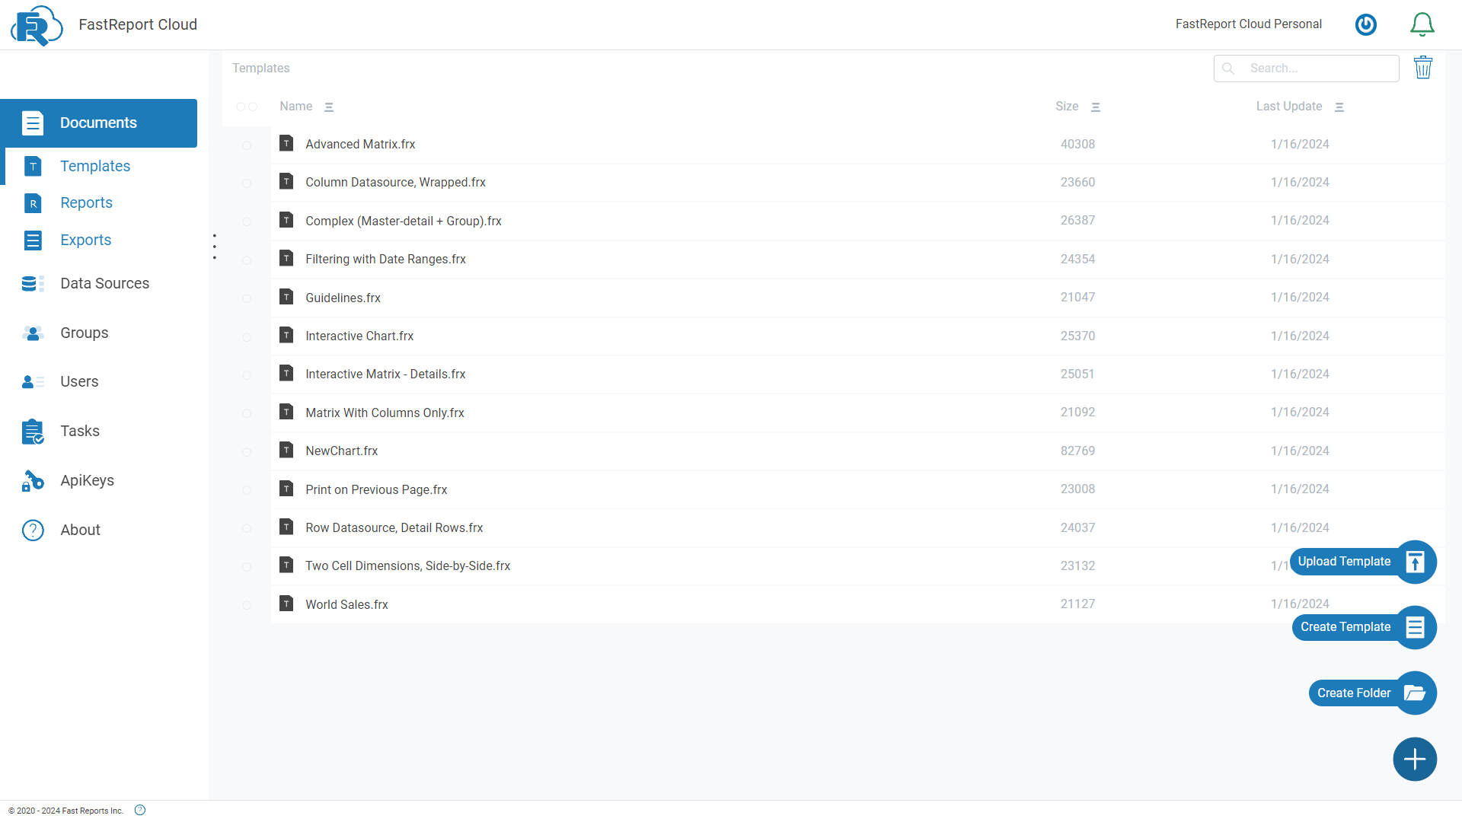Check the World Sales.frx row selector
Image resolution: width=1462 pixels, height=822 pixels.
pos(247,605)
